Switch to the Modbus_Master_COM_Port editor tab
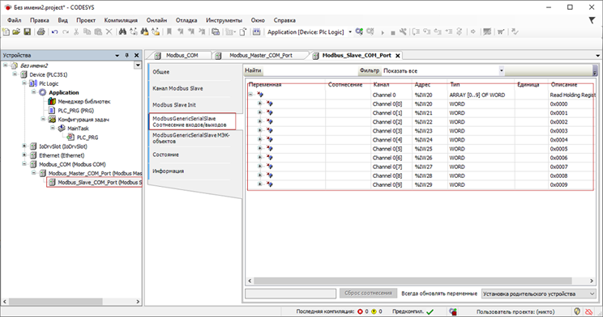This screenshot has width=603, height=317. tap(261, 55)
